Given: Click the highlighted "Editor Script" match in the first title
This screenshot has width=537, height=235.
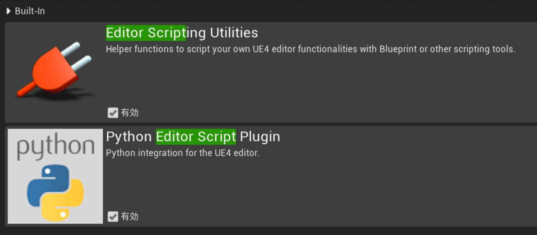Looking at the screenshot, I should click(x=146, y=33).
